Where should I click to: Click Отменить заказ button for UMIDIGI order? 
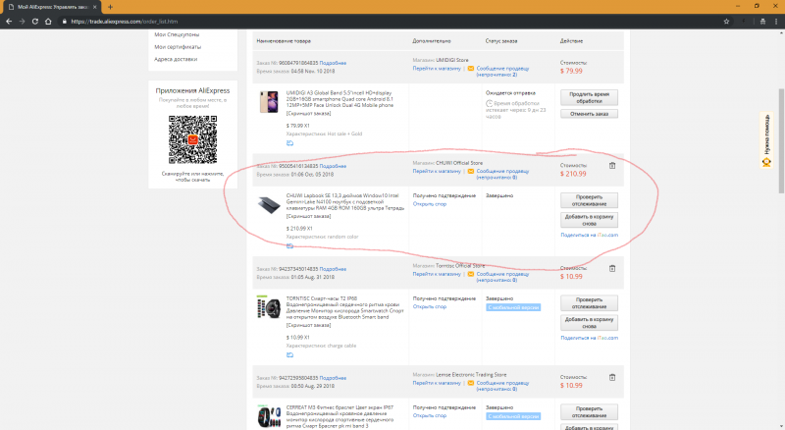590,114
